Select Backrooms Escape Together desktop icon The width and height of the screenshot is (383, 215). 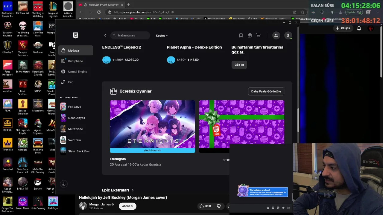coord(7,10)
